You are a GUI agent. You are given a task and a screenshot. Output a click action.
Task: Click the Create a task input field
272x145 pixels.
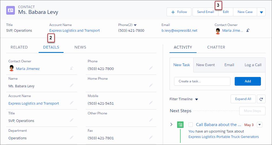point(202,81)
